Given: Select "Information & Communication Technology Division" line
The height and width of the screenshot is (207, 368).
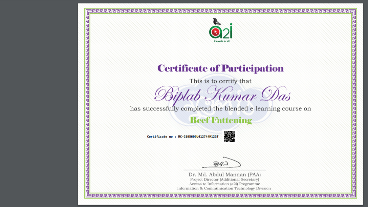Looking at the screenshot, I should click(x=224, y=188).
